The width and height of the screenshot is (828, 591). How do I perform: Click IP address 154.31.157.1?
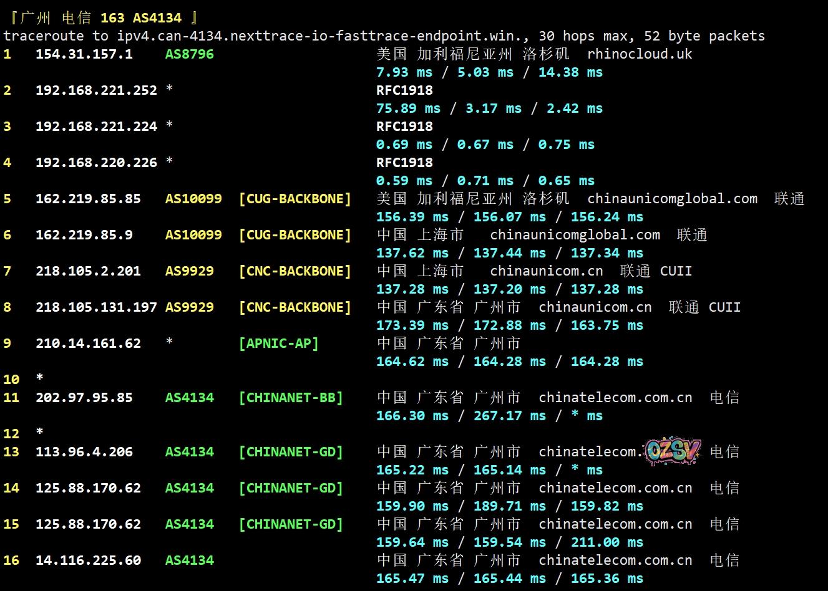[x=84, y=54]
